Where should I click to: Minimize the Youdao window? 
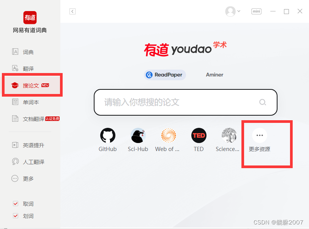click(x=273, y=11)
